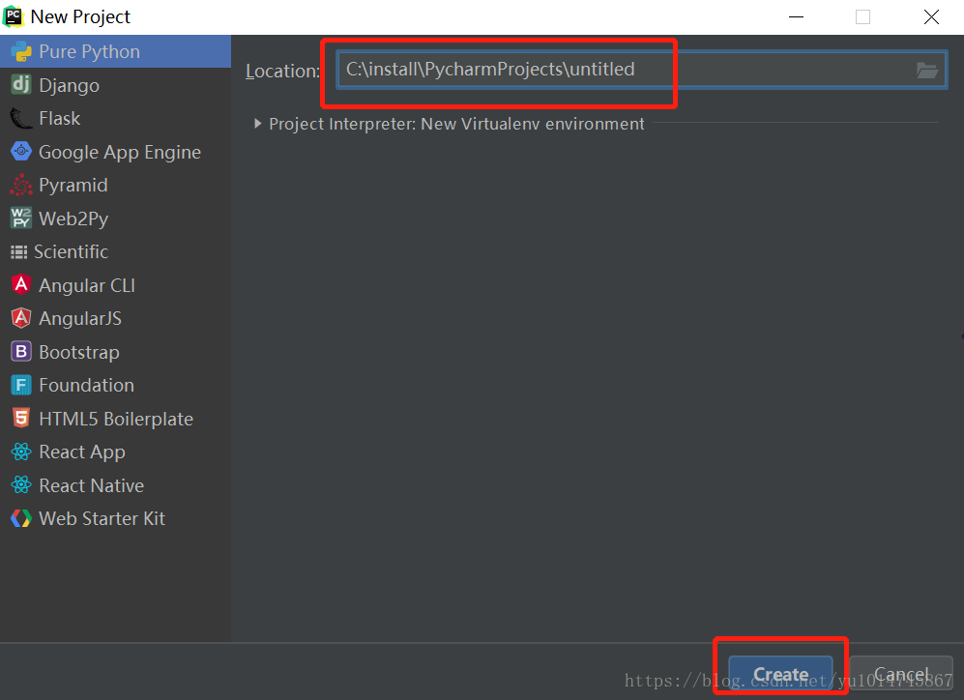Select the Web2Py project icon
This screenshot has height=700, width=964.
click(21, 219)
